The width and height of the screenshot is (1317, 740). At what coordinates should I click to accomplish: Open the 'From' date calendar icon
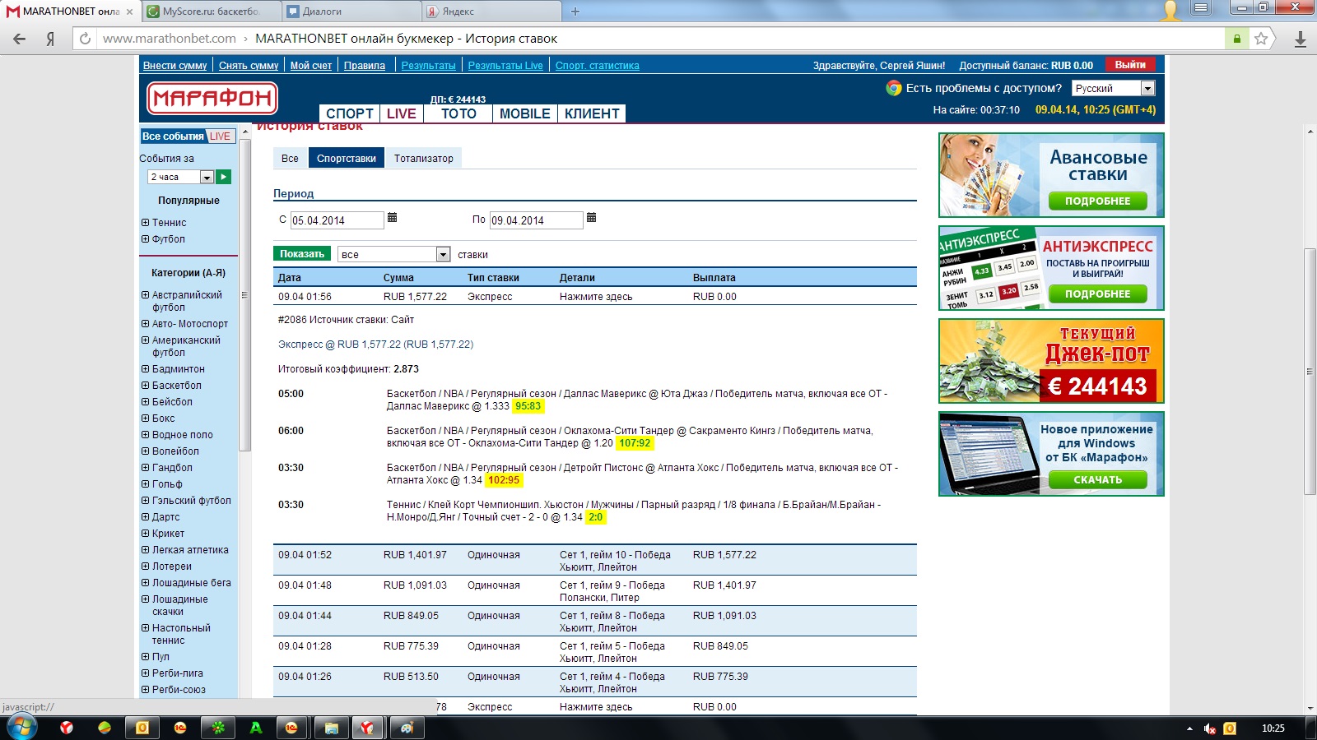pos(393,218)
